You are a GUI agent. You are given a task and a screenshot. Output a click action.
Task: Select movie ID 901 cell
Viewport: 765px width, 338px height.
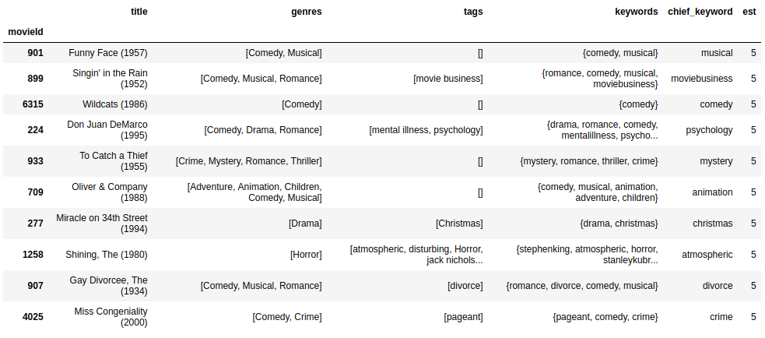click(x=35, y=53)
